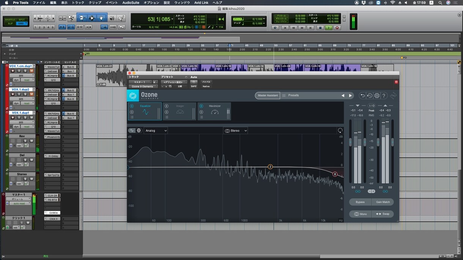Click the Swap channels button
The width and height of the screenshot is (463, 260).
383,214
